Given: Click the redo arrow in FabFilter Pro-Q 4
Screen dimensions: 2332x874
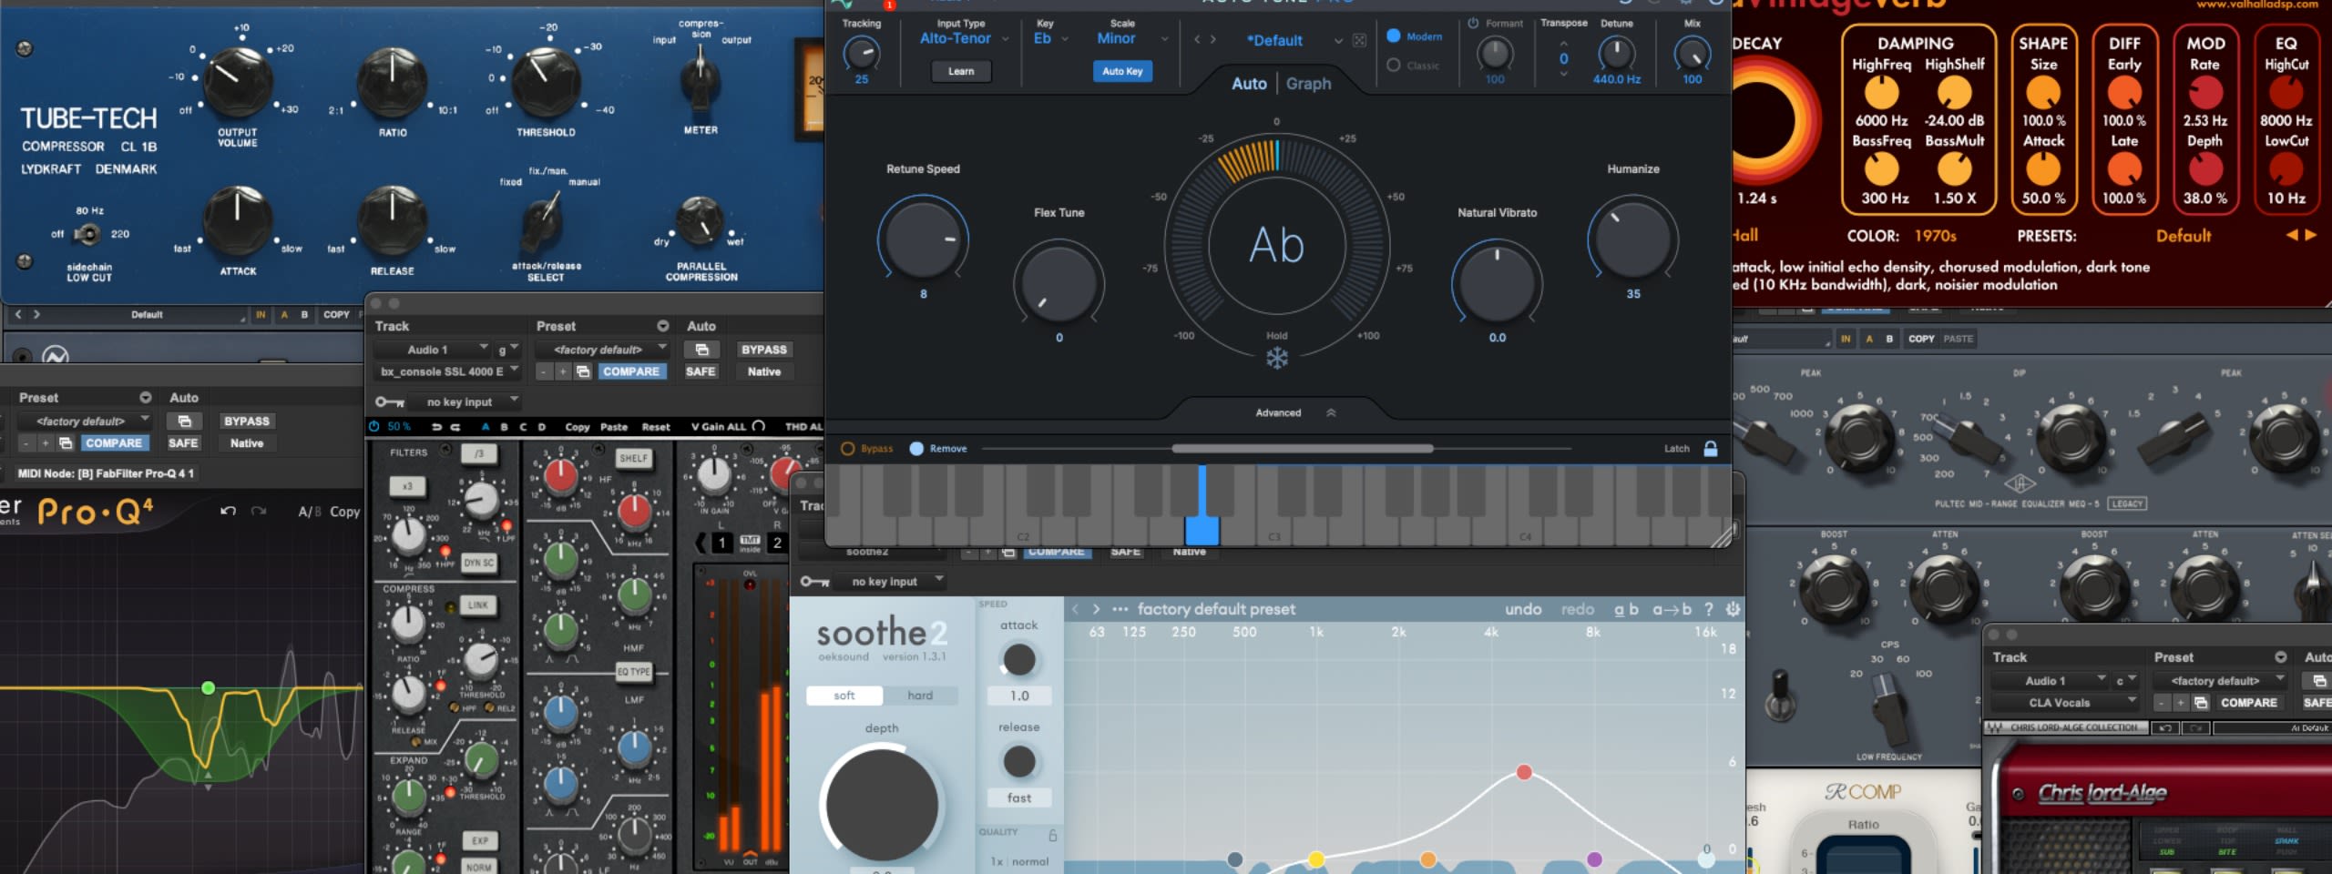Looking at the screenshot, I should pyautogui.click(x=259, y=511).
